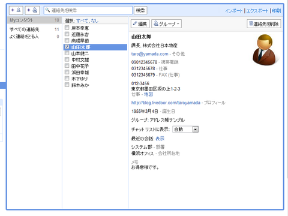Viewport: 288px width, 216px height.
Task: Click the fax number 0312345679
Action: [143, 75]
